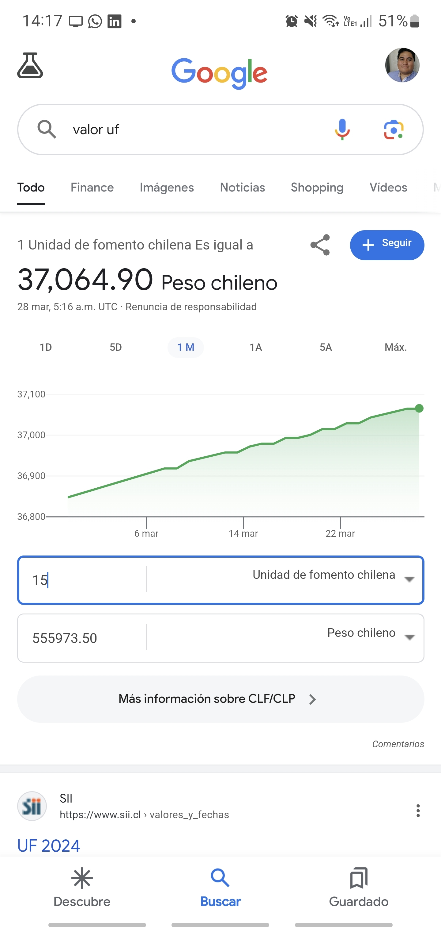The width and height of the screenshot is (441, 933).
Task: Tap the voice search microphone icon
Action: (x=342, y=129)
